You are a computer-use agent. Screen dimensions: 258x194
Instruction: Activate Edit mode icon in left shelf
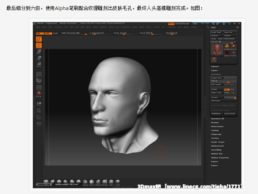(39, 39)
